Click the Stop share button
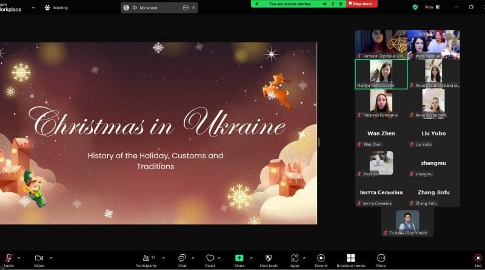485x270 pixels. pos(361,4)
